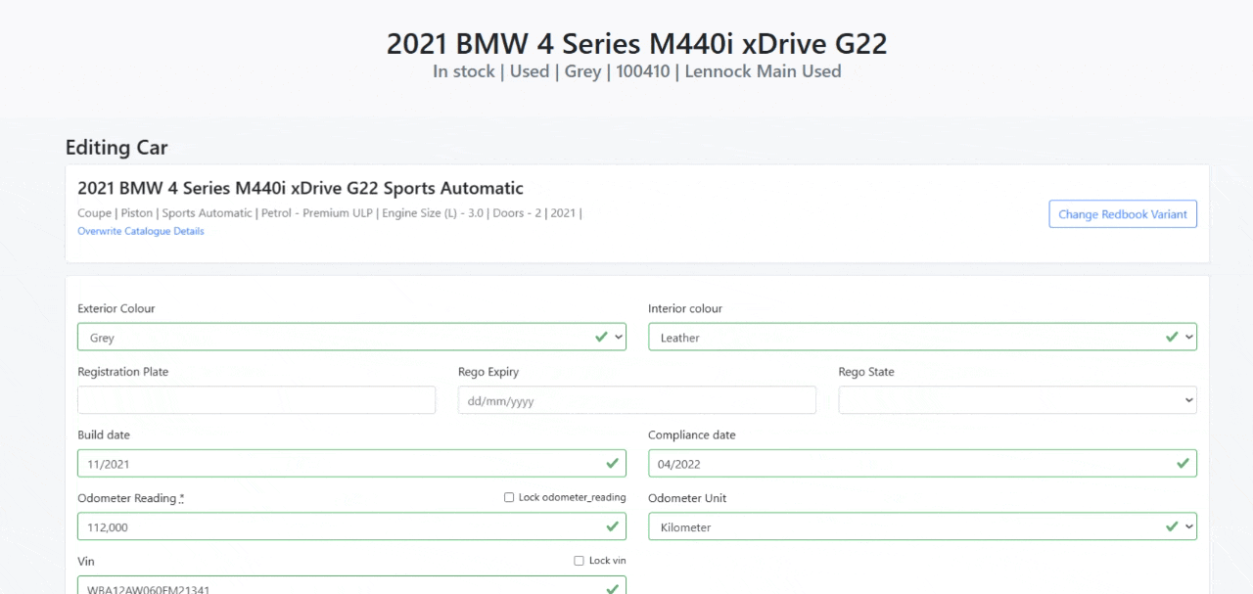Edit the Odometer Reading field
Screen dimensions: 1253x594
pyautogui.click(x=338, y=527)
